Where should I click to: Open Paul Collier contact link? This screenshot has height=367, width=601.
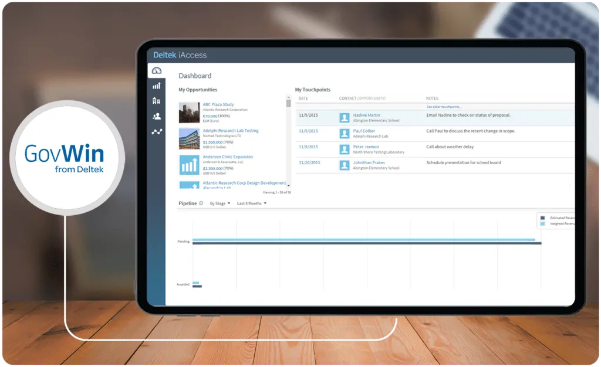click(364, 131)
